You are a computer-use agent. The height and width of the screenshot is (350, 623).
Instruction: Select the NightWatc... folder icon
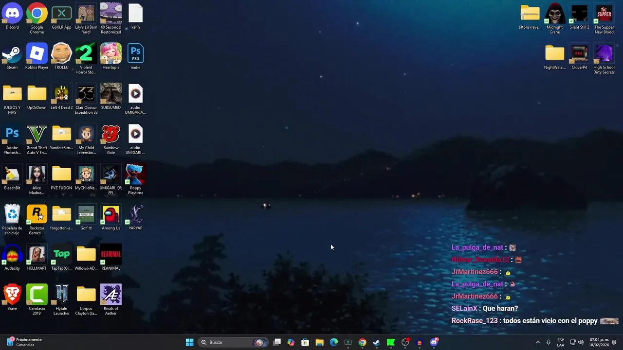[x=555, y=56]
